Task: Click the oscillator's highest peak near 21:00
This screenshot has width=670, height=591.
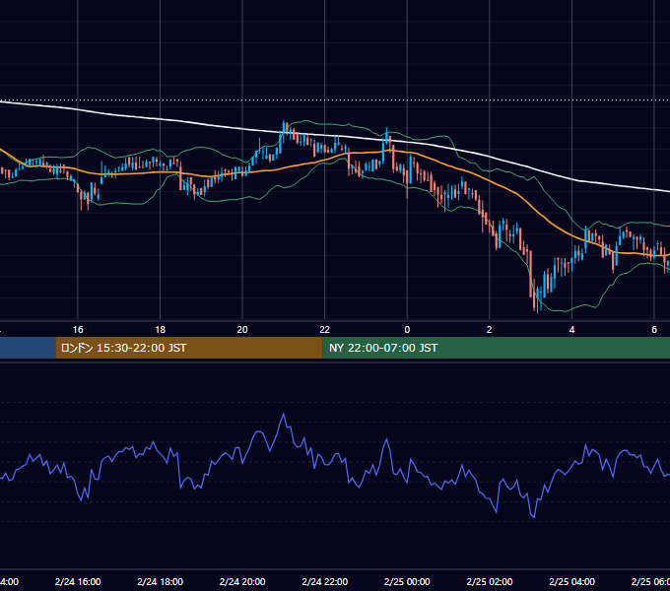Action: pos(284,415)
